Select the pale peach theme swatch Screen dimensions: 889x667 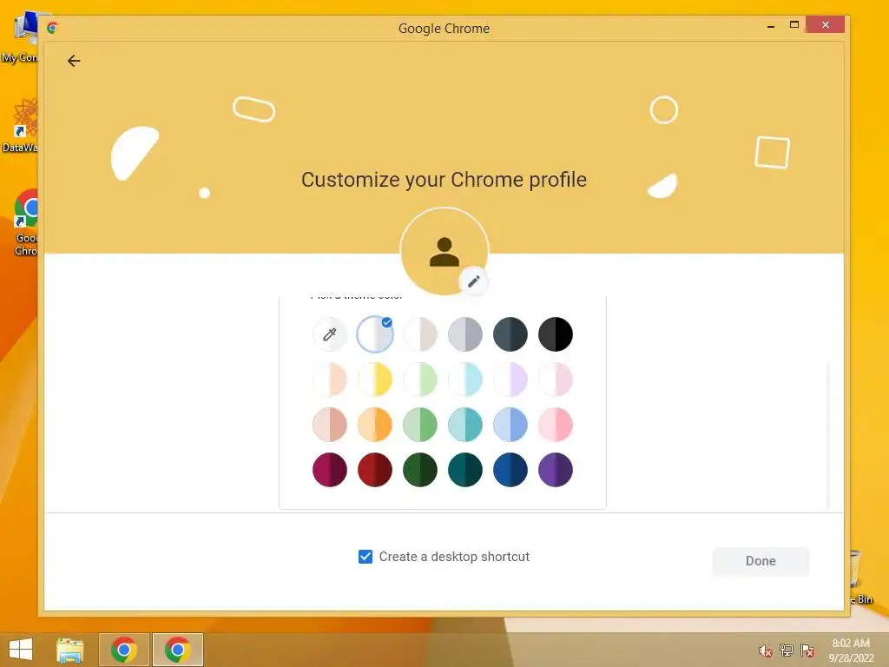coord(329,380)
